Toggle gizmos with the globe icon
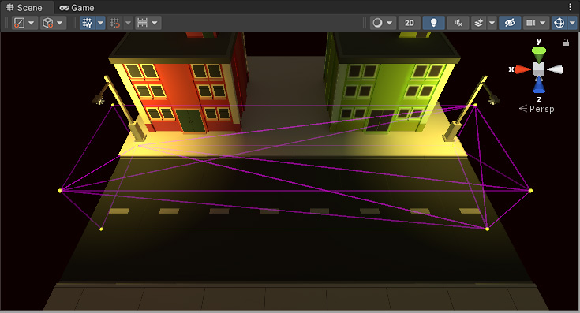Image resolution: width=580 pixels, height=313 pixels. 559,23
